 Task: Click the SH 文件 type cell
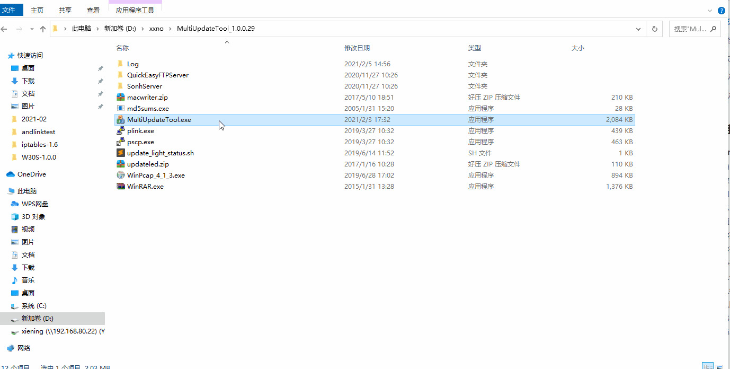480,153
